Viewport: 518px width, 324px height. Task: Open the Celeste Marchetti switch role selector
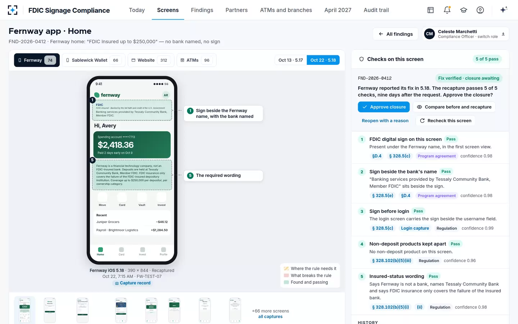pos(465,34)
